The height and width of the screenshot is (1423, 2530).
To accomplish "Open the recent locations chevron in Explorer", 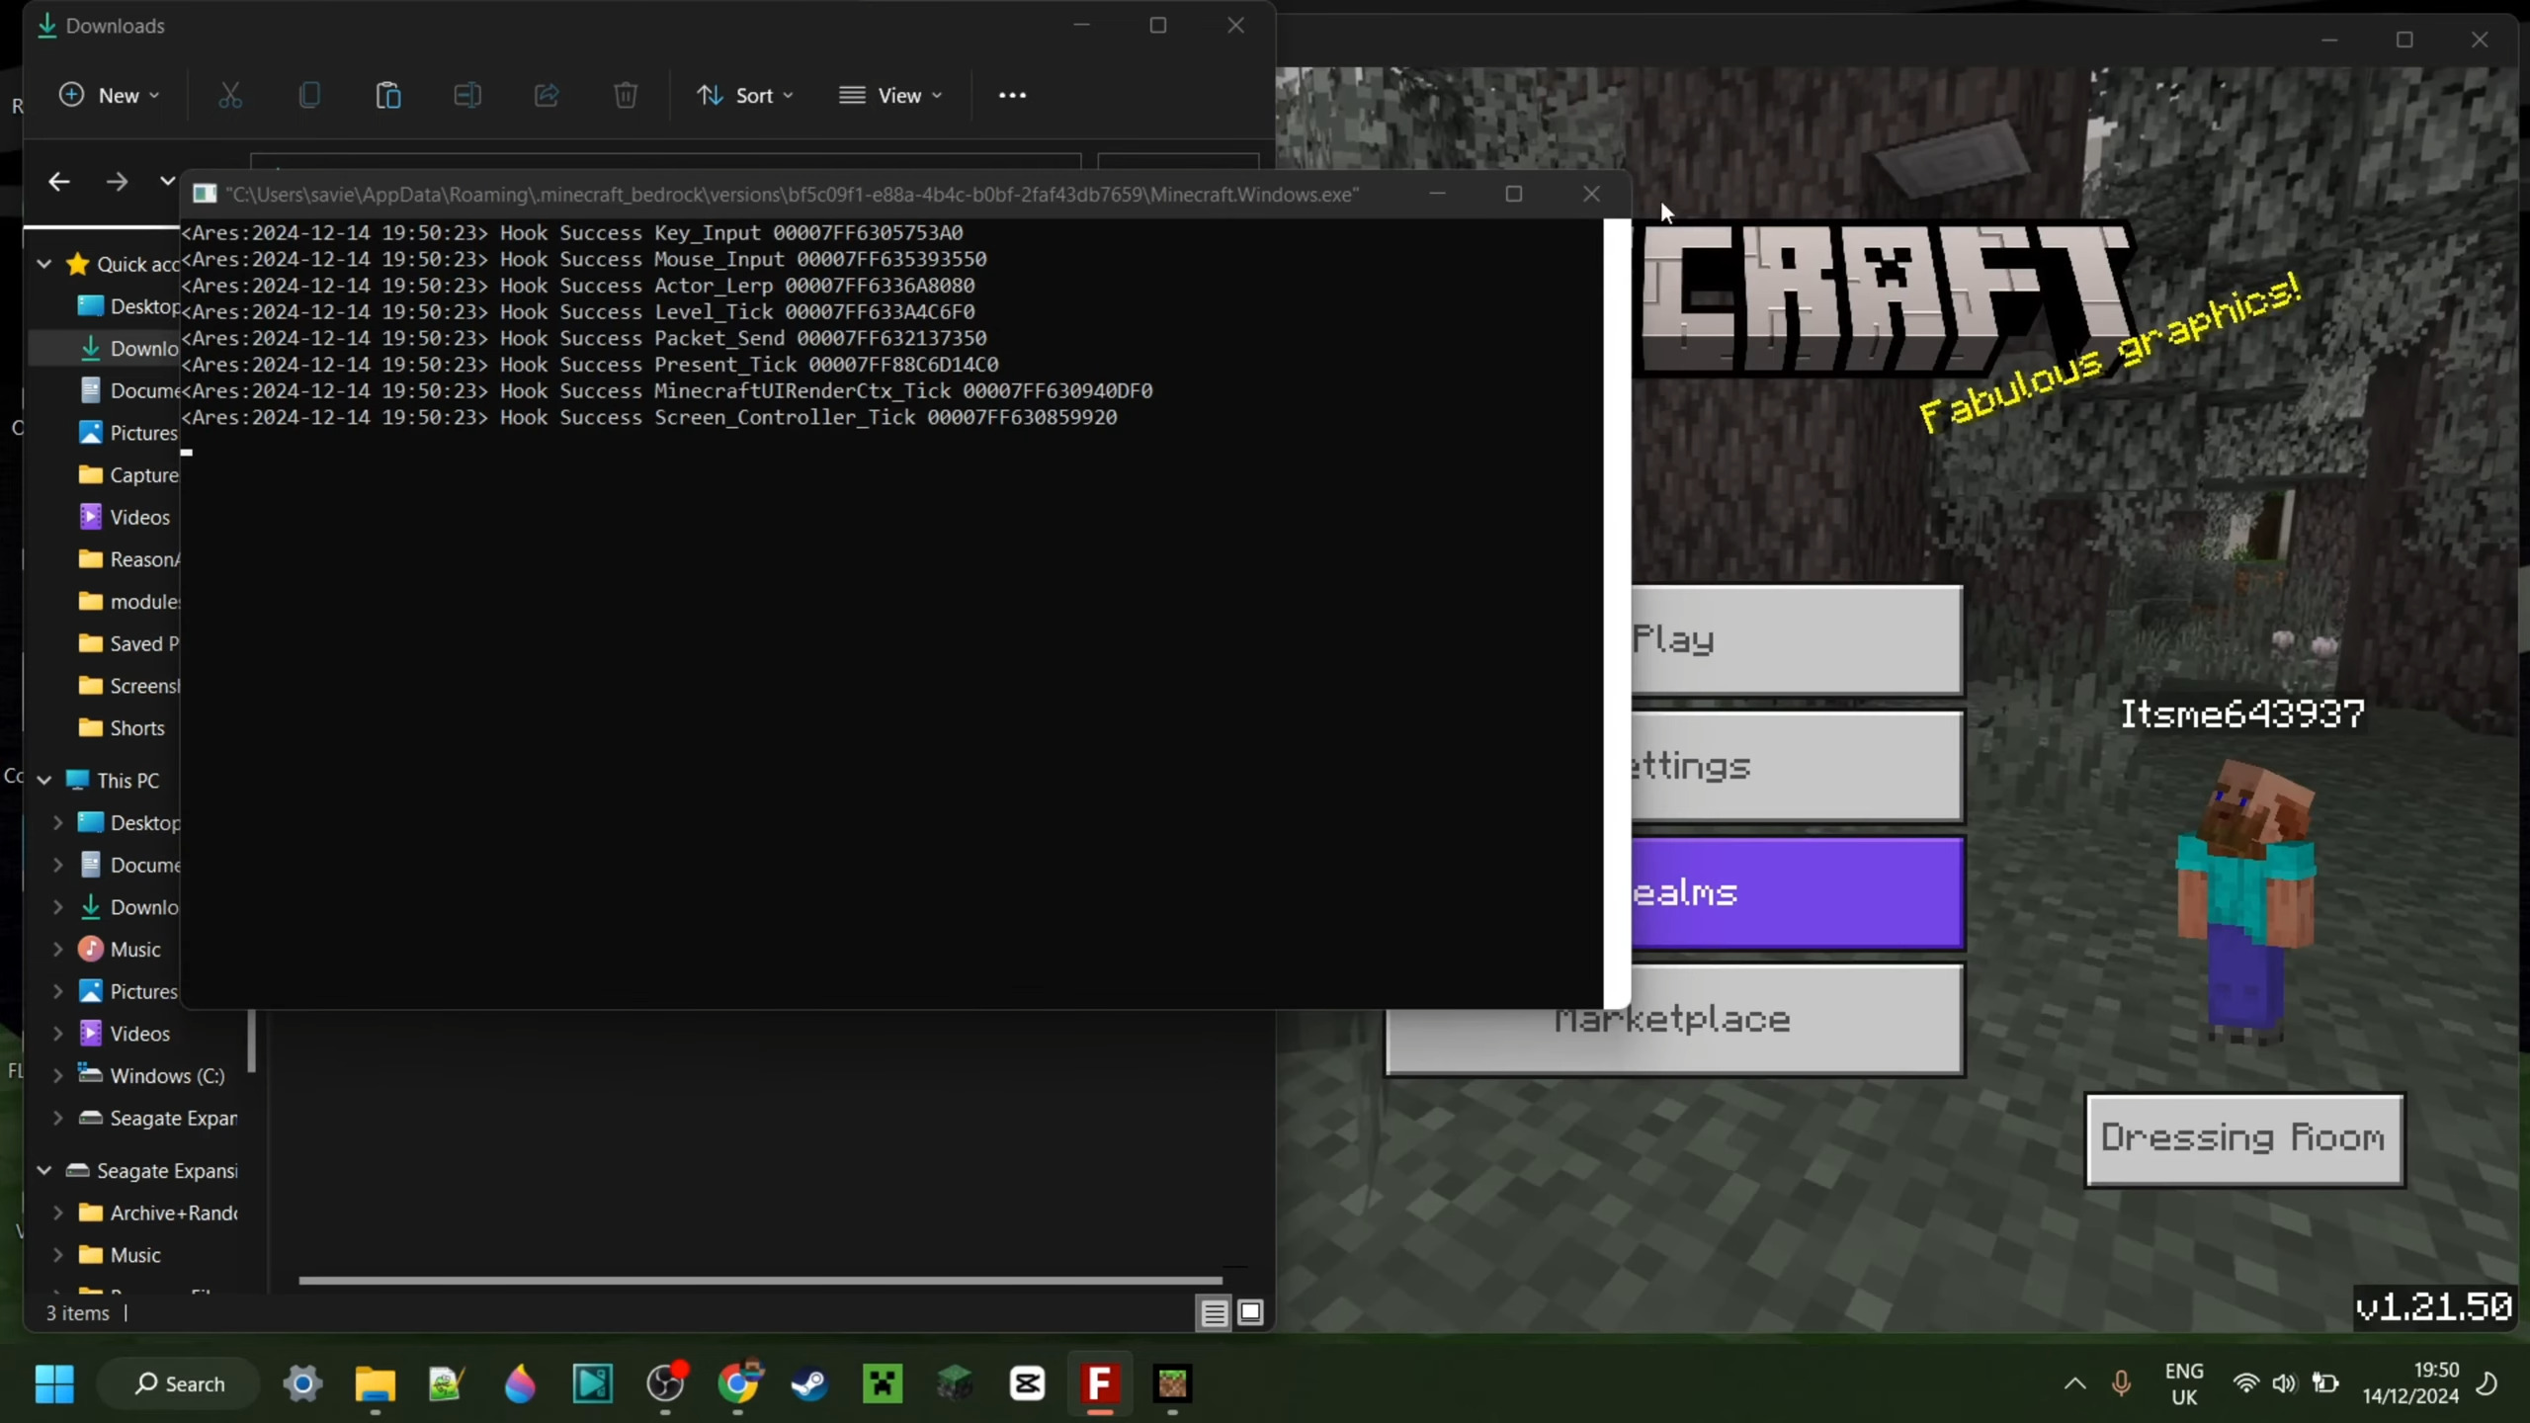I will coord(167,181).
